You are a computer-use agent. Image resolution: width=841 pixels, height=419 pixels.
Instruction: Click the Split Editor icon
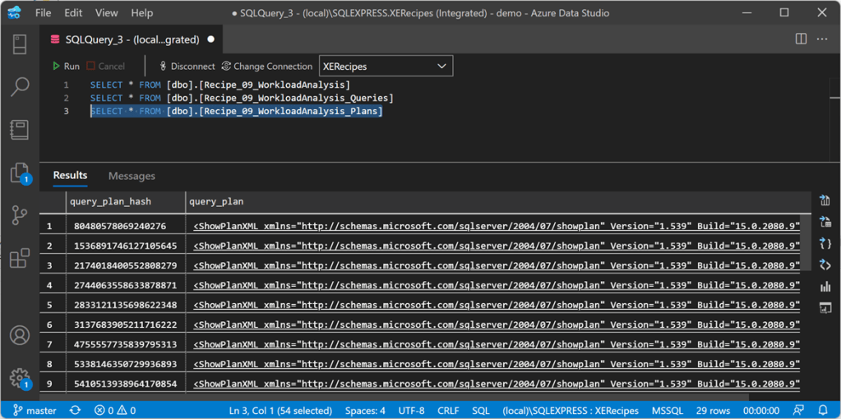(801, 39)
